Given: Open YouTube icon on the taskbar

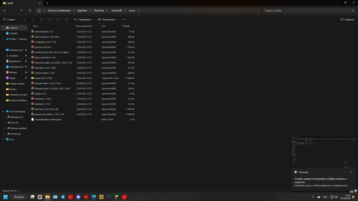Looking at the screenshot, I should click(x=86, y=197).
